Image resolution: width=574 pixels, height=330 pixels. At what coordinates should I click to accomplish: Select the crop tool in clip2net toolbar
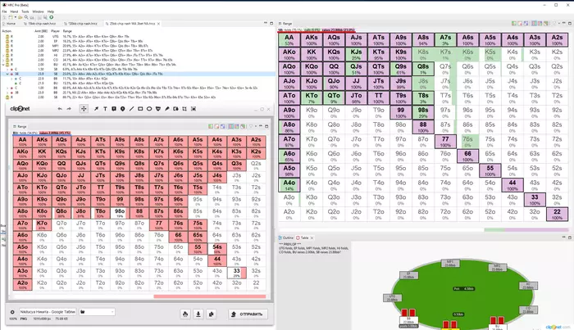[184, 109]
